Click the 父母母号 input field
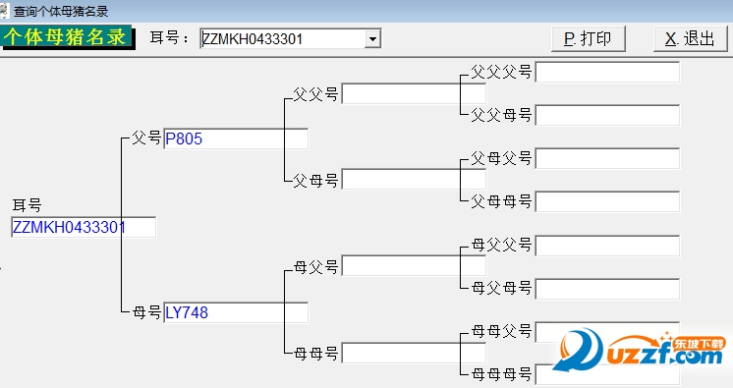Image resolution: width=733 pixels, height=388 pixels. click(x=607, y=202)
